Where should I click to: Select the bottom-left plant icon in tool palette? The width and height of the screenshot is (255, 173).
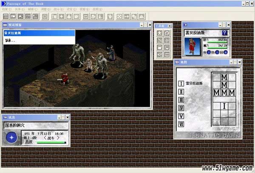pos(159,55)
